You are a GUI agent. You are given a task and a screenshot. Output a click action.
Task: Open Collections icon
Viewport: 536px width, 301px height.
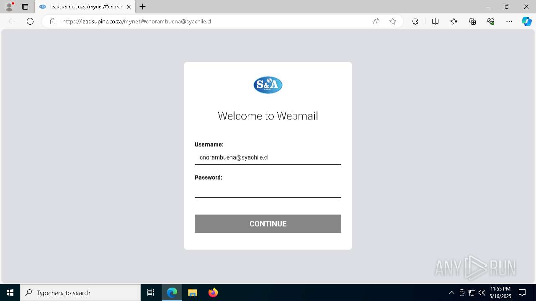point(472,21)
